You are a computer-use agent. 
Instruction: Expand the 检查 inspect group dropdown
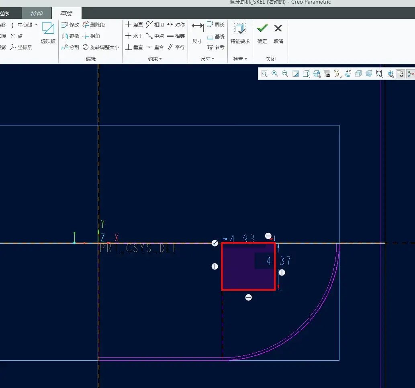coord(240,59)
